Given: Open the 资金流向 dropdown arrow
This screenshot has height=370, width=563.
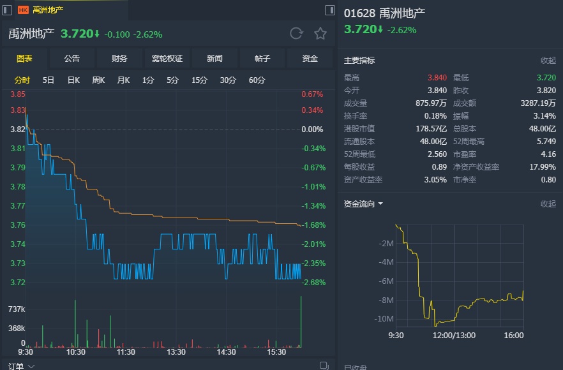Looking at the screenshot, I should [380, 204].
